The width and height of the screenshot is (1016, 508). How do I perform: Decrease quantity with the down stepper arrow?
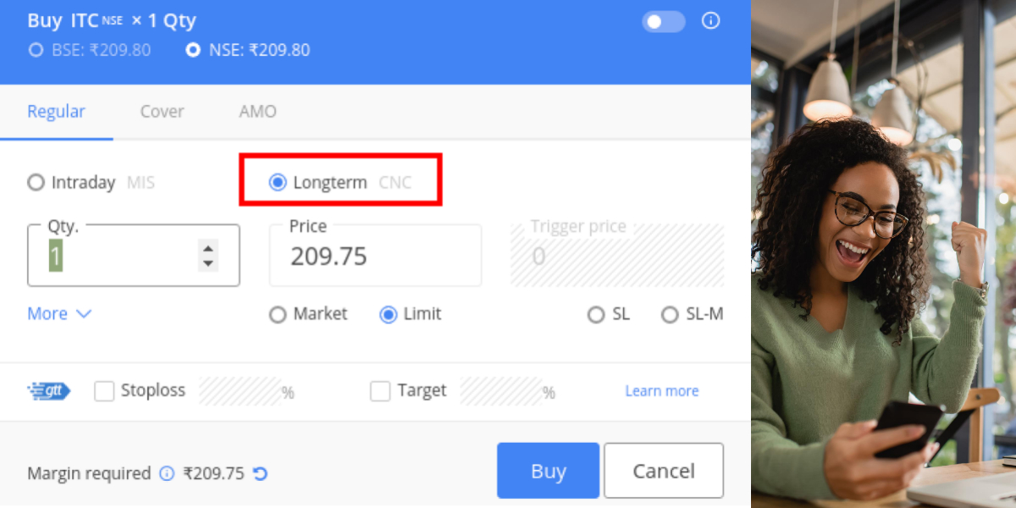pyautogui.click(x=208, y=263)
